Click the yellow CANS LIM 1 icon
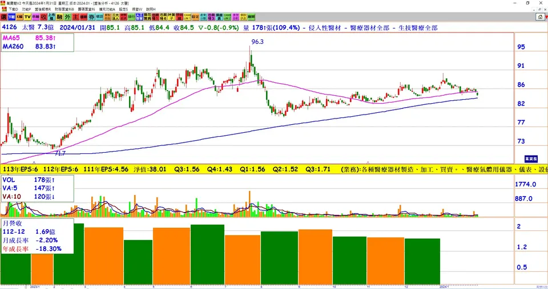 187,17
